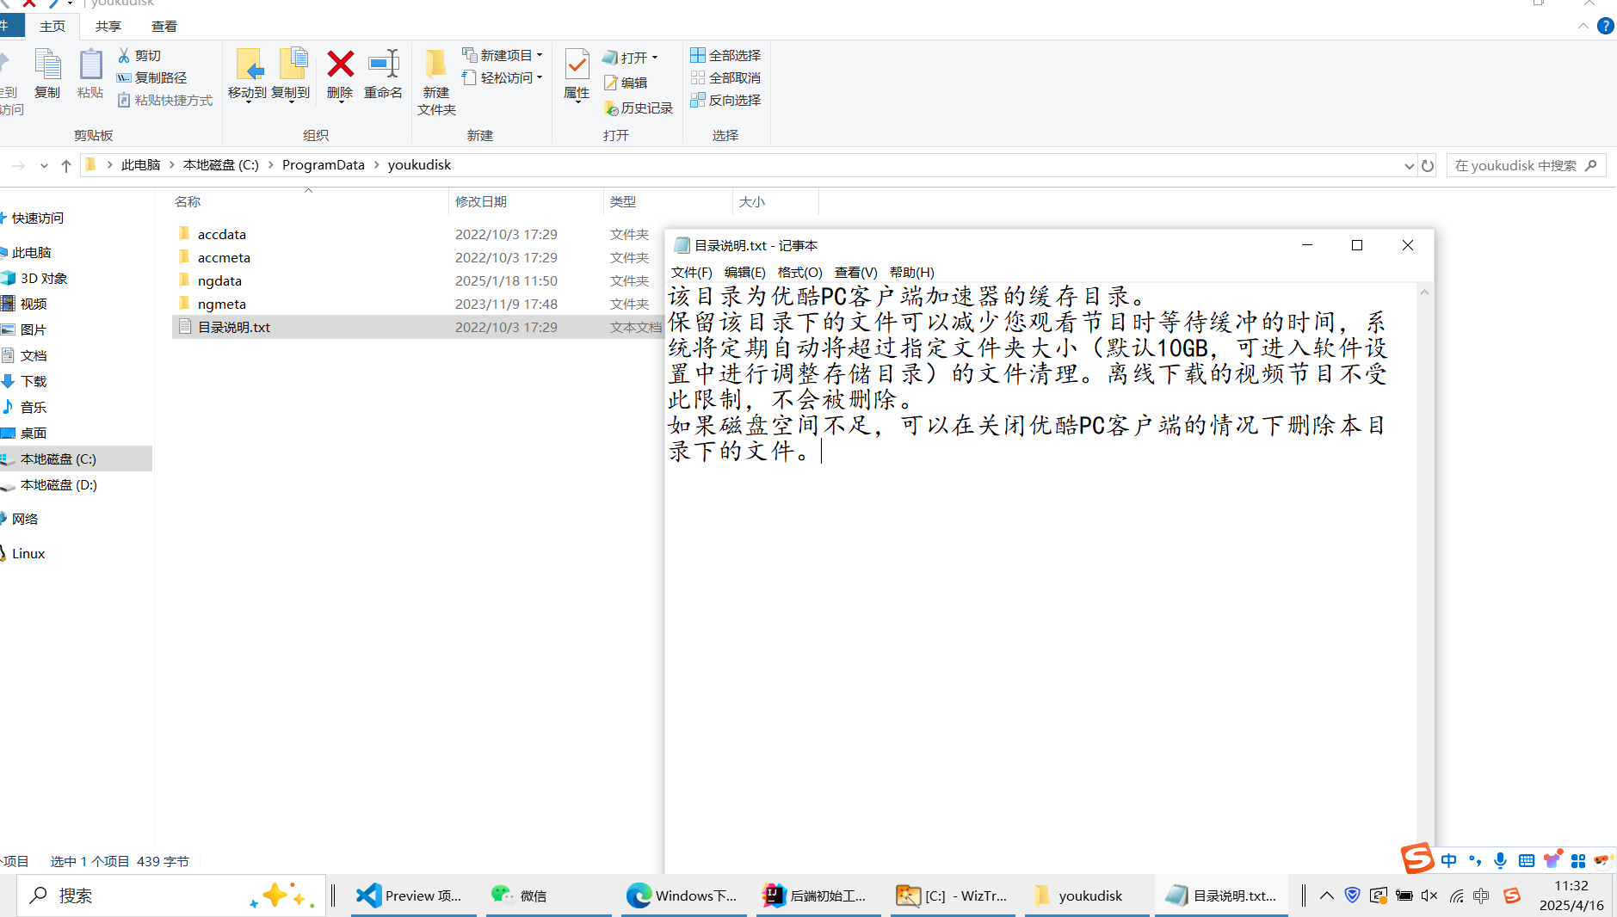Click the Rename icon
The width and height of the screenshot is (1617, 917).
click(383, 65)
